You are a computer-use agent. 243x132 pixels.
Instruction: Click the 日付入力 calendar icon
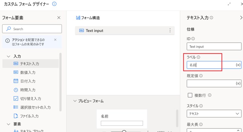coord(16,81)
